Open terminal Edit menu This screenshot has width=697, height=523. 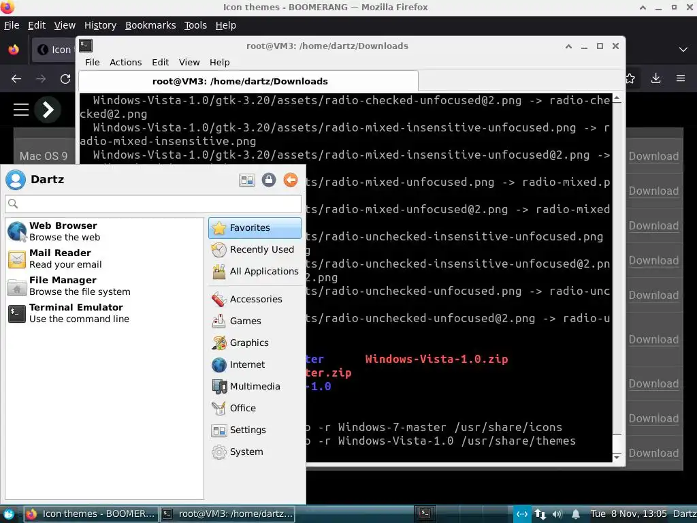[x=161, y=62]
